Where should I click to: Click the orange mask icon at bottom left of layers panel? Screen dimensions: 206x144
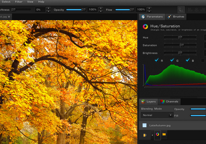(x=145, y=135)
